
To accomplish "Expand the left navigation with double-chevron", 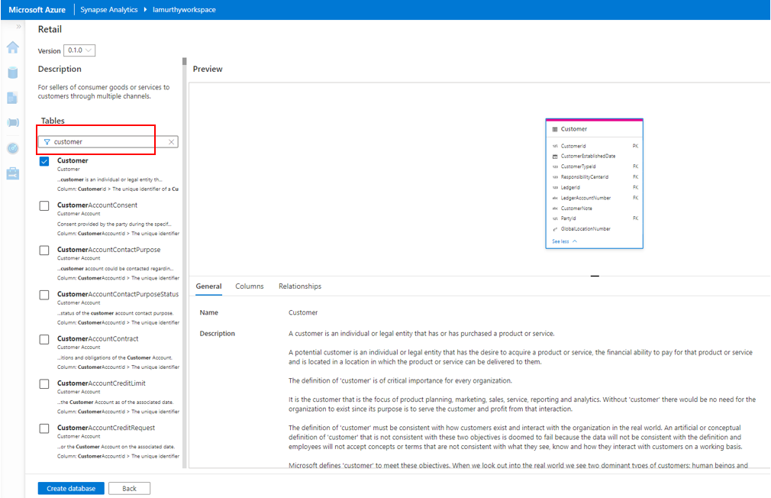I will (x=18, y=27).
